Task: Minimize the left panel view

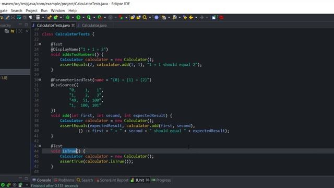Action: (x=20, y=25)
